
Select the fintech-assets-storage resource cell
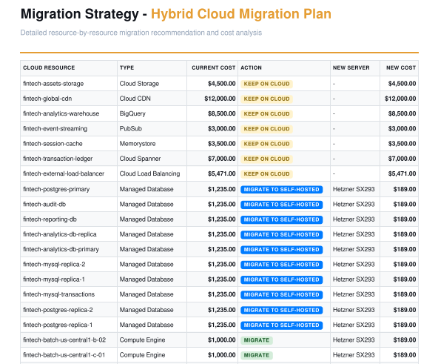(x=69, y=84)
